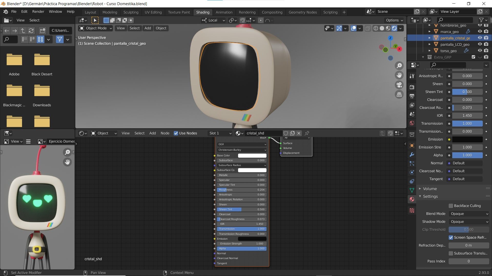Open Blend Mode Opaque dropdown
This screenshot has height=276, width=492.
click(469, 214)
